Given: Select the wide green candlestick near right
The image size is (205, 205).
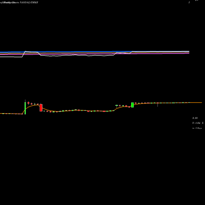Looking at the screenshot, I should coord(132,105).
